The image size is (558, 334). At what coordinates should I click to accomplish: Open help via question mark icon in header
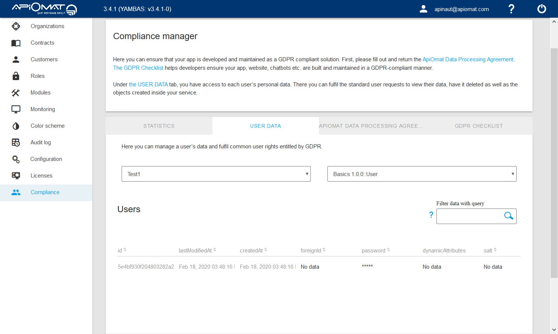pos(511,9)
